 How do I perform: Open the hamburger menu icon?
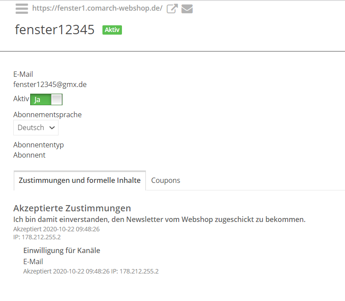pos(22,9)
